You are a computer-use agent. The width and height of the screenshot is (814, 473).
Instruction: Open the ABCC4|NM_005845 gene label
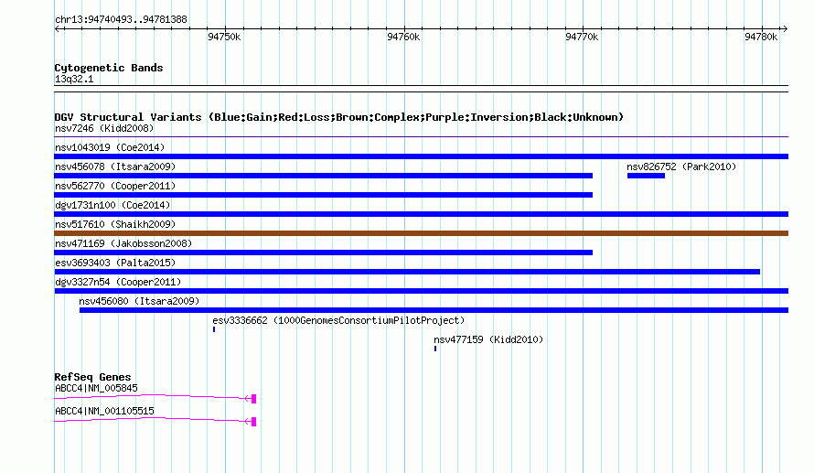pyautogui.click(x=96, y=388)
